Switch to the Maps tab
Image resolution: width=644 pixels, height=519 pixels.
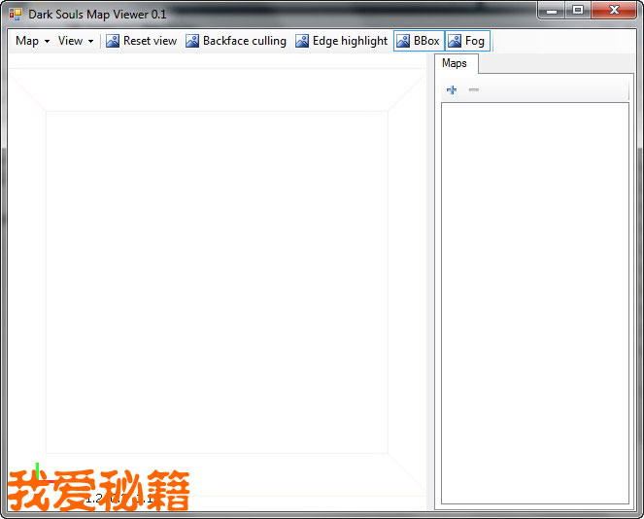pyautogui.click(x=455, y=64)
